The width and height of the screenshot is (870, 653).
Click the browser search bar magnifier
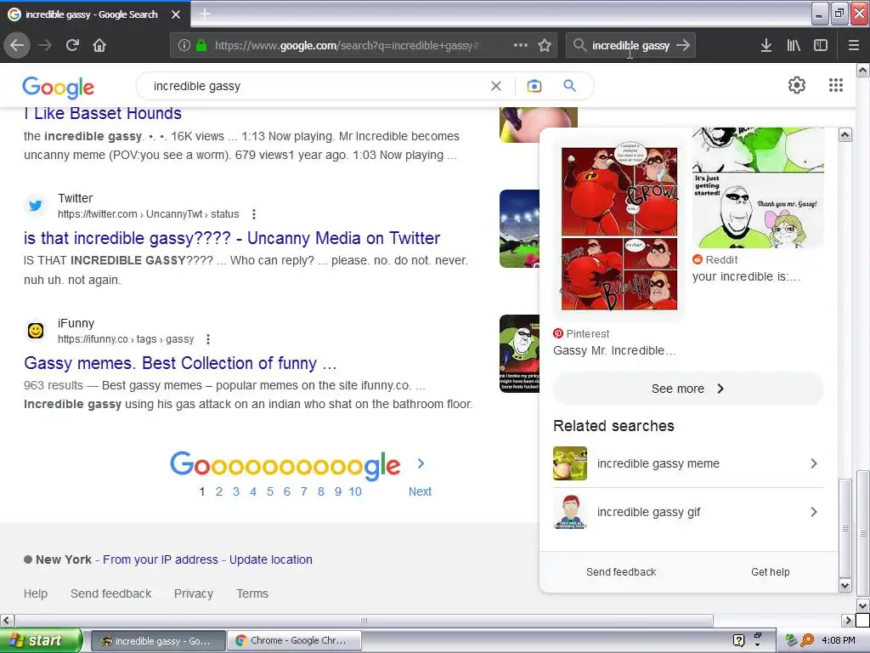(579, 45)
